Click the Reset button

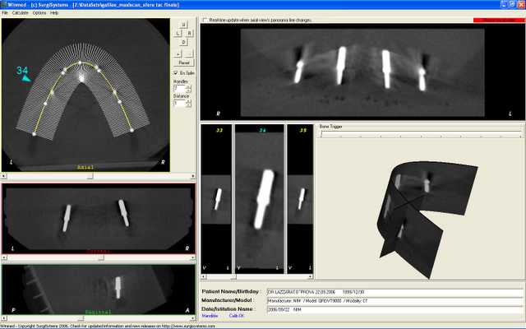184,63
